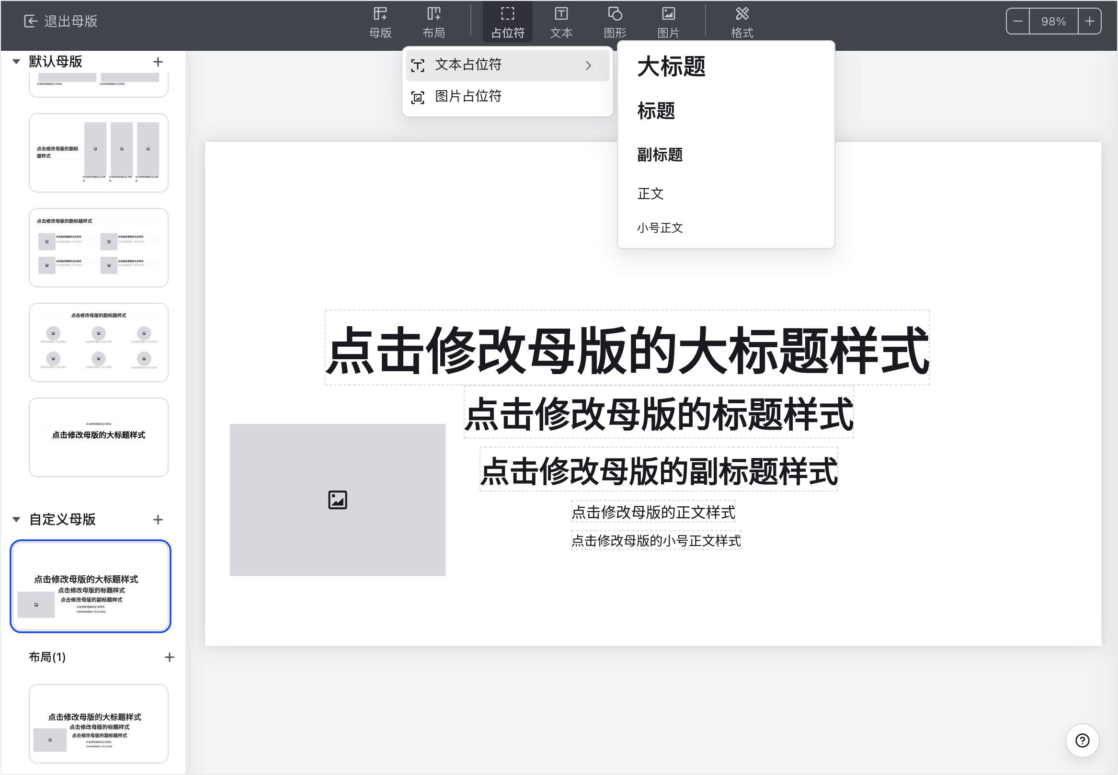This screenshot has width=1118, height=775.
Task: Collapse the 自定义母版 section
Action: click(16, 520)
